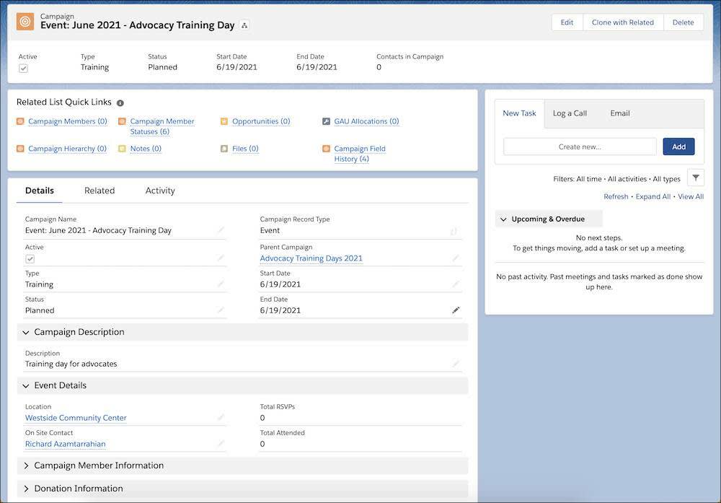Viewport: 721px width, 503px height.
Task: Click the Notes icon
Action: (x=122, y=147)
